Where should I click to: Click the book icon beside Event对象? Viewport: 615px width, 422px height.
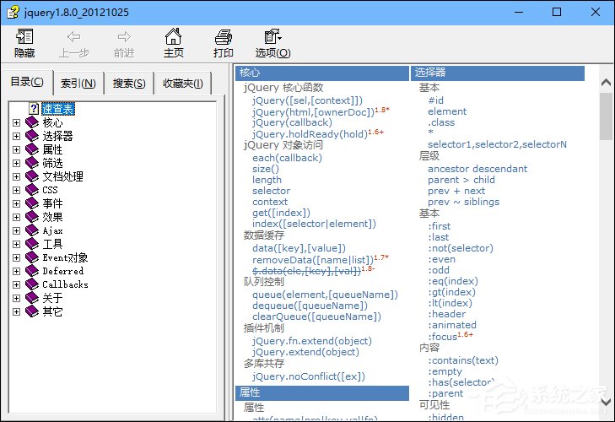(32, 257)
